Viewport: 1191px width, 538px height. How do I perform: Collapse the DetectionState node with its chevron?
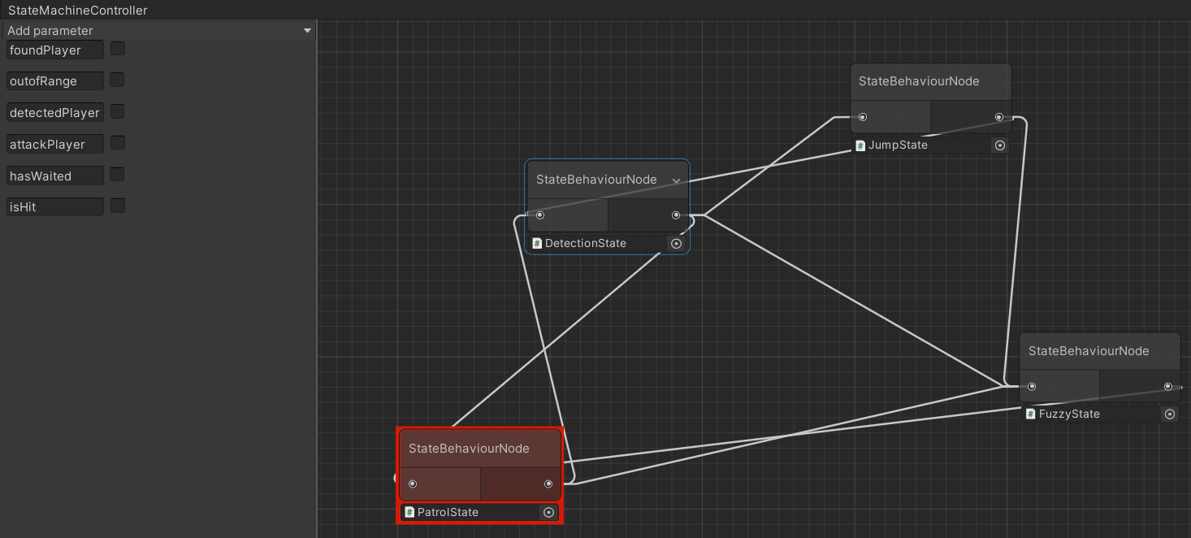(x=676, y=180)
